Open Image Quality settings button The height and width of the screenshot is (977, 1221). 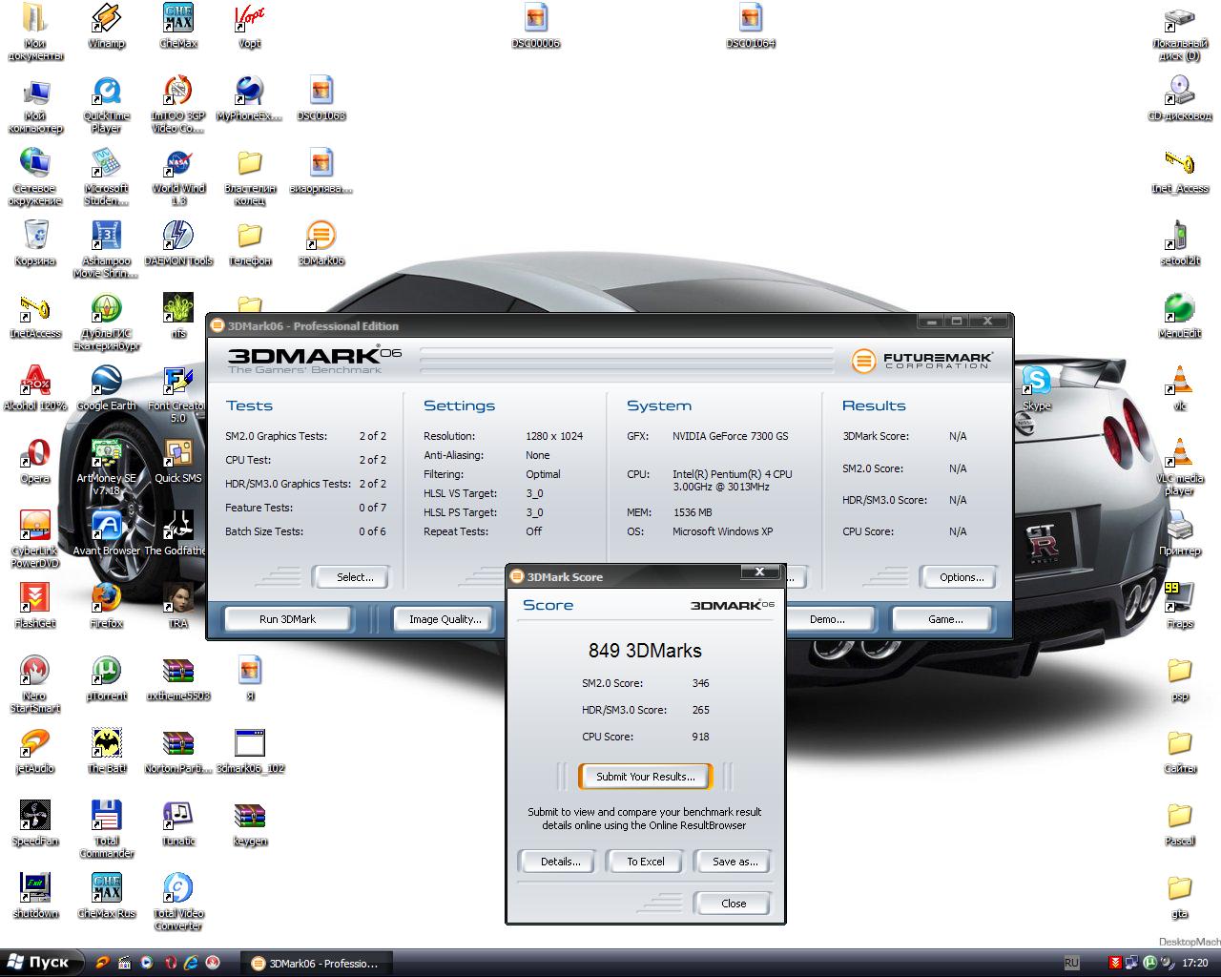(445, 619)
